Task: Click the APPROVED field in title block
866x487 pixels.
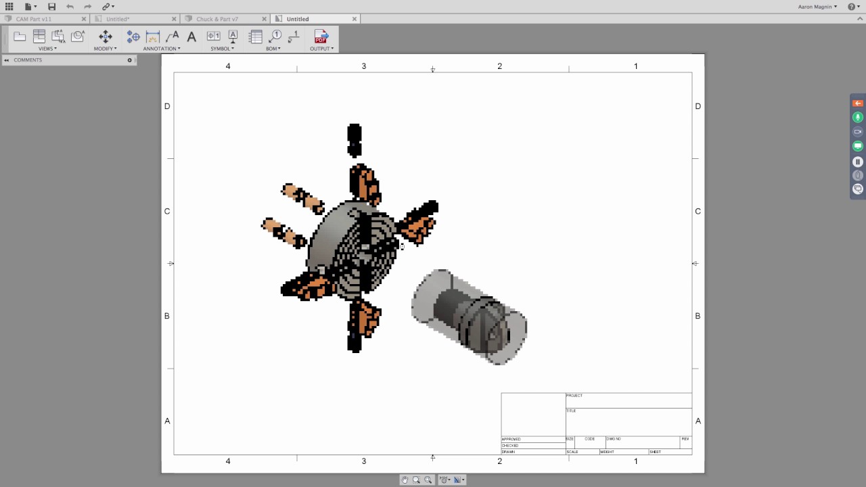Action: point(533,439)
